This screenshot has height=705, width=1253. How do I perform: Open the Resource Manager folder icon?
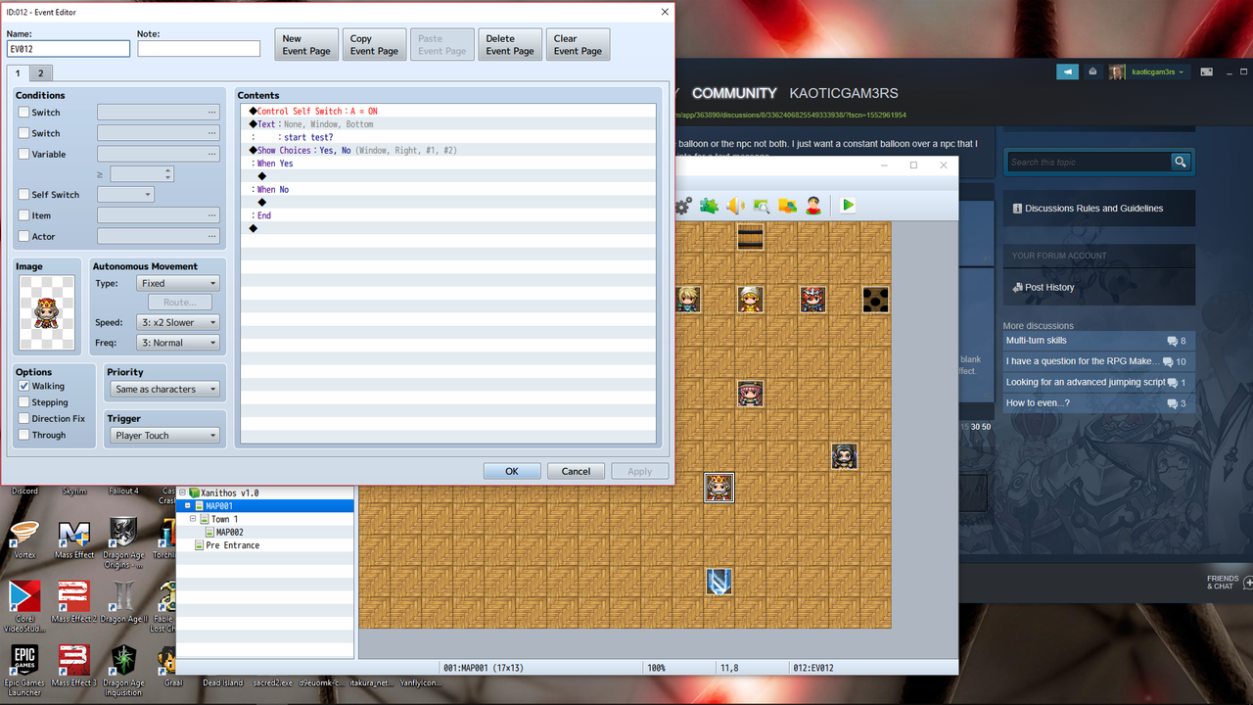point(787,205)
